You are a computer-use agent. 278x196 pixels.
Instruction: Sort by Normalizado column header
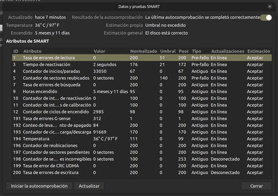(143, 51)
